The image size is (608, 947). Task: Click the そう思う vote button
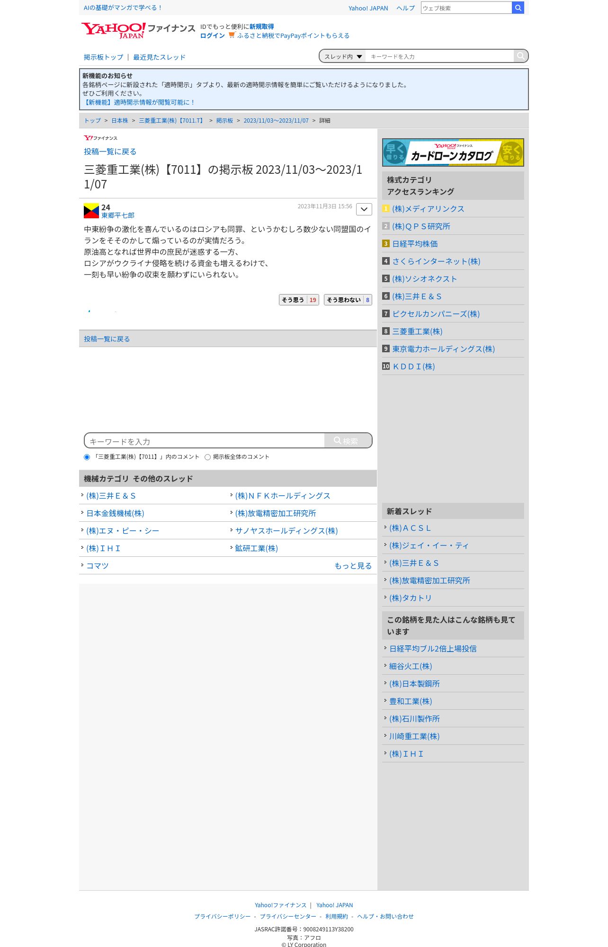pyautogui.click(x=299, y=300)
